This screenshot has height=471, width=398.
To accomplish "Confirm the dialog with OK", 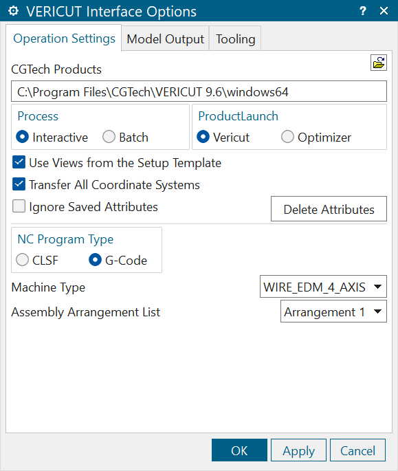I will coord(239,450).
